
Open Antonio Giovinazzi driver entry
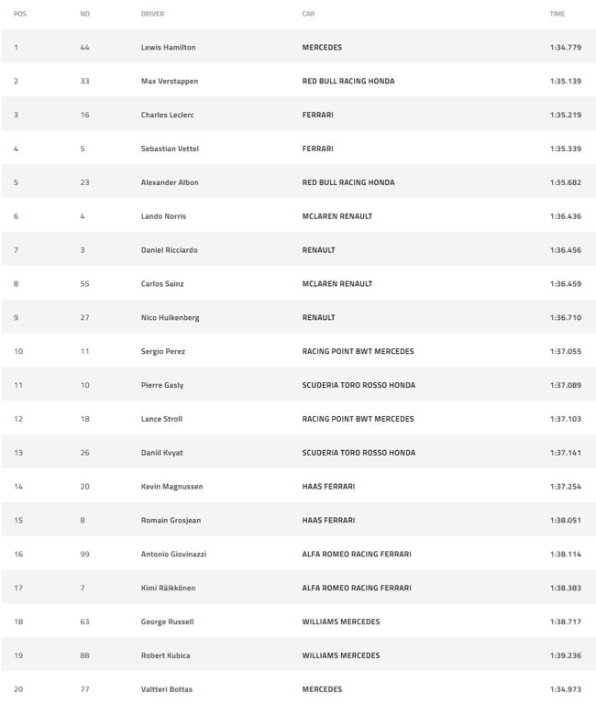[173, 554]
